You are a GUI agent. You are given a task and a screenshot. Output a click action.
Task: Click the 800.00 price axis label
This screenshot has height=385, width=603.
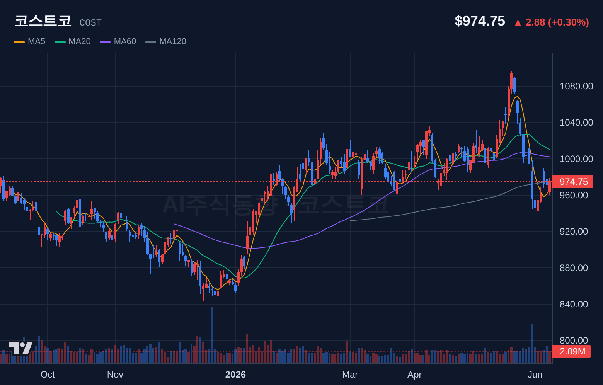pos(574,341)
